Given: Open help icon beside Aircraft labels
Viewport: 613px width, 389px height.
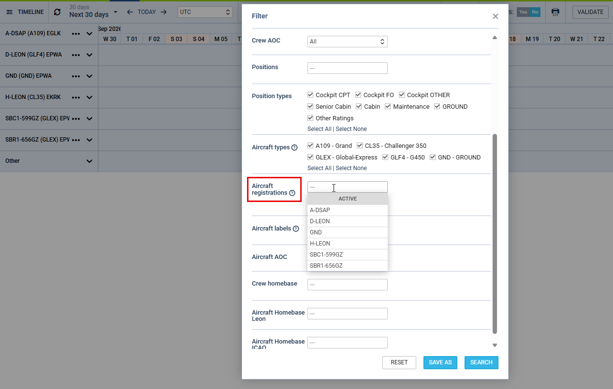Looking at the screenshot, I should [x=296, y=229].
